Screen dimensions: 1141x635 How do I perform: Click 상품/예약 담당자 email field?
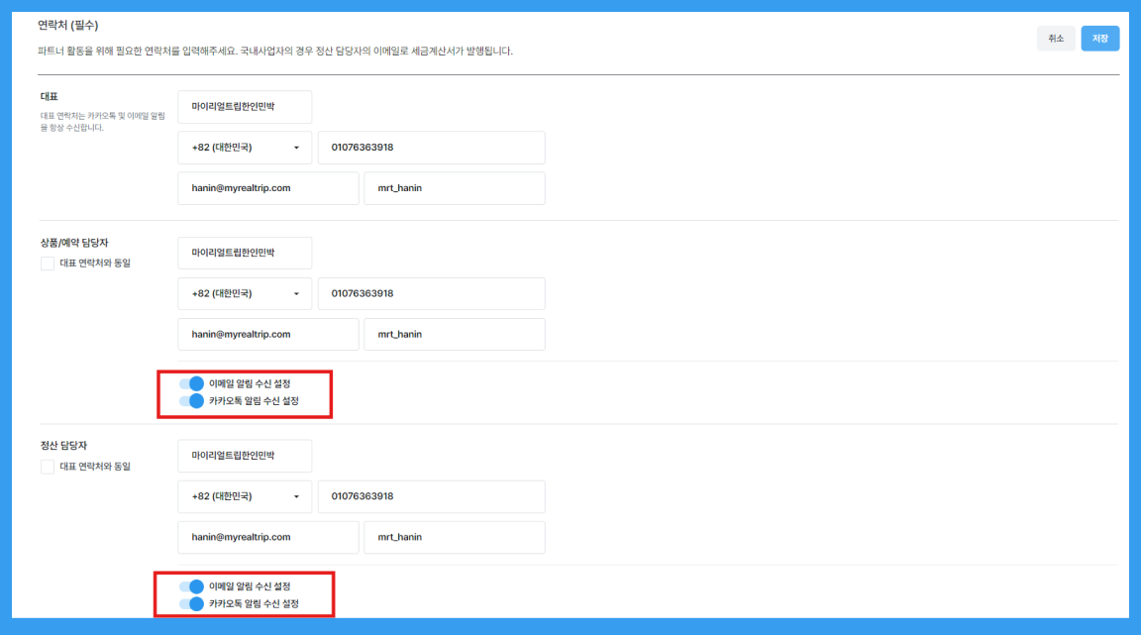point(267,334)
